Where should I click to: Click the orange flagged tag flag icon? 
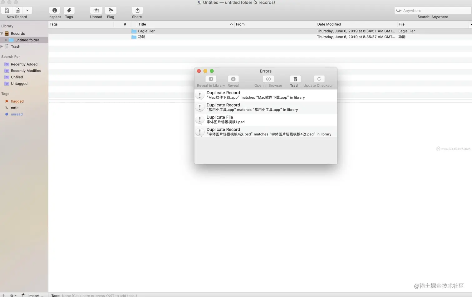coord(7,101)
